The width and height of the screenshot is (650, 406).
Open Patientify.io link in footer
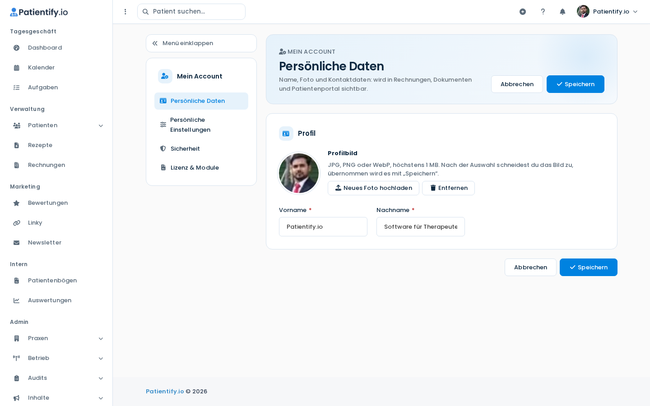click(x=165, y=392)
